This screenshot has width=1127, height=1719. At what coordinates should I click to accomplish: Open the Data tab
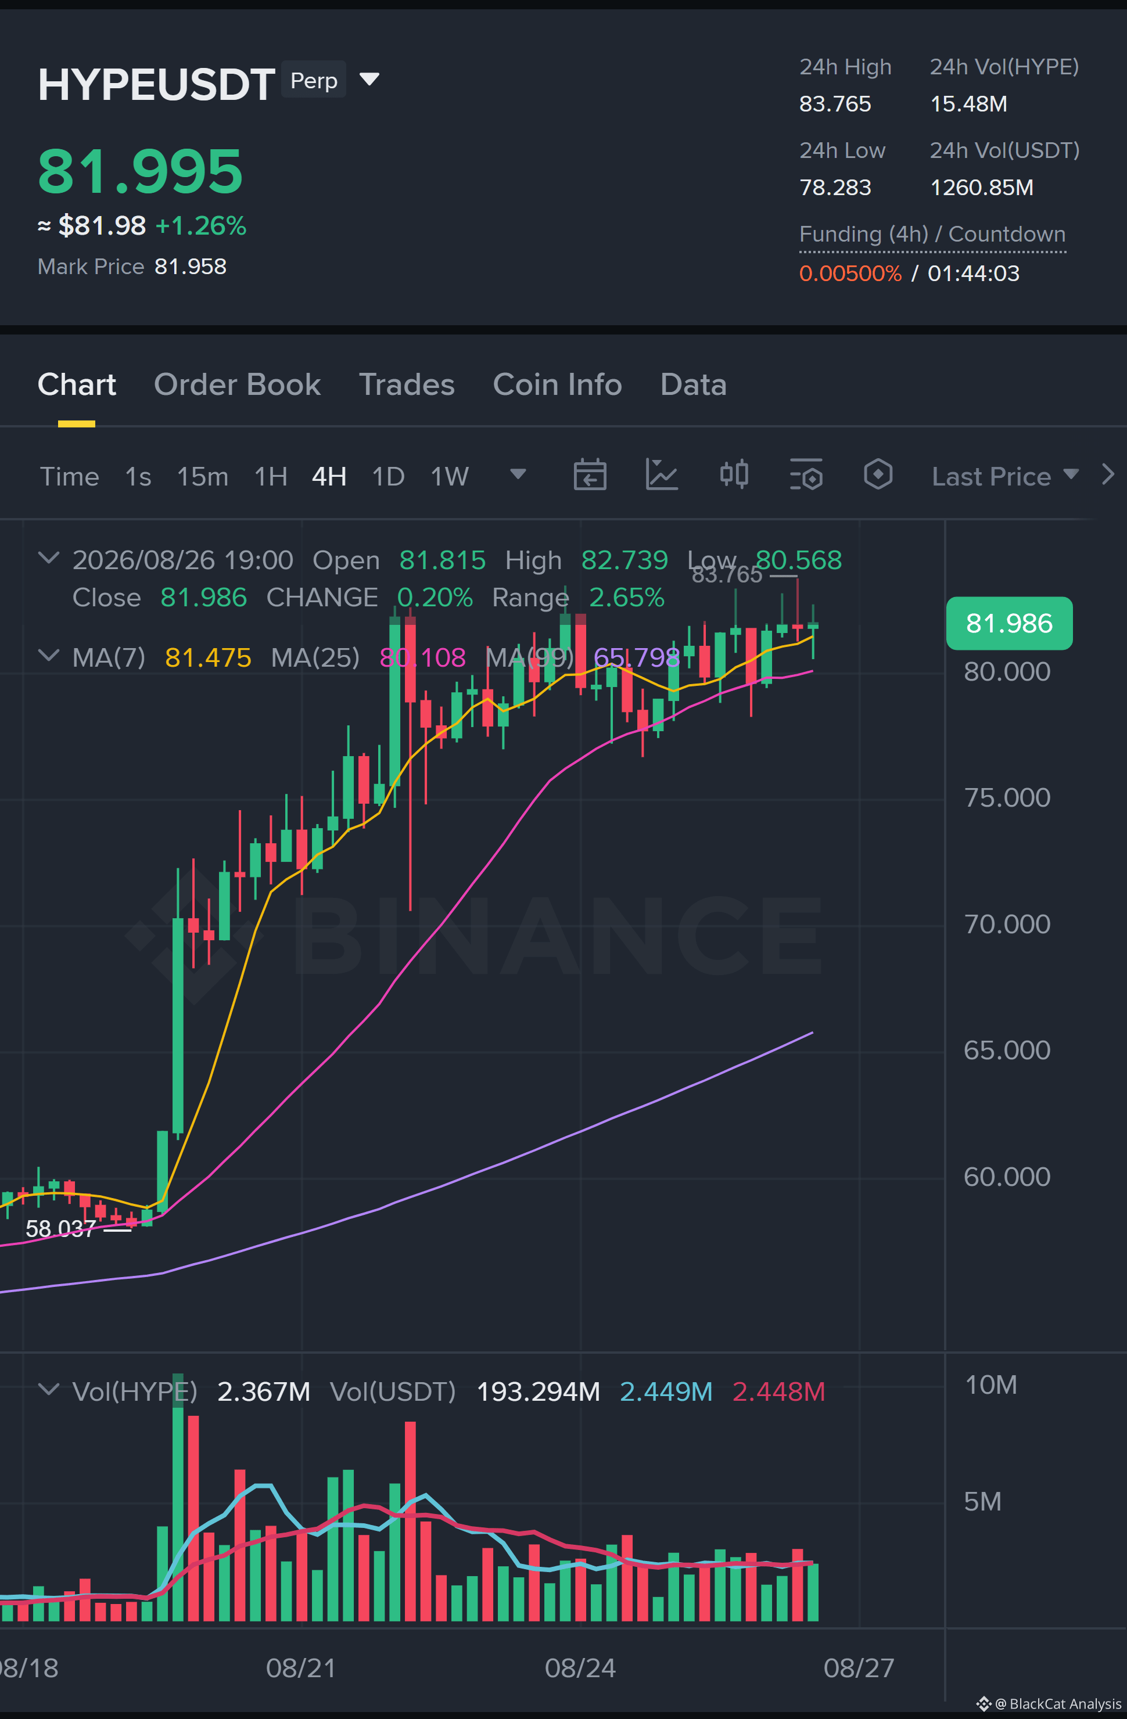pos(694,385)
